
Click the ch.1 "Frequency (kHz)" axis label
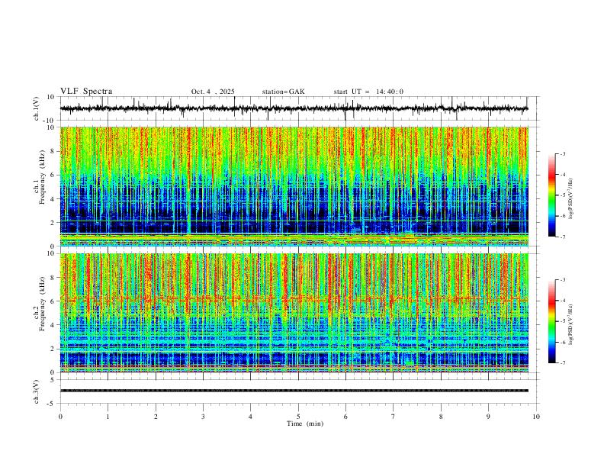click(42, 177)
